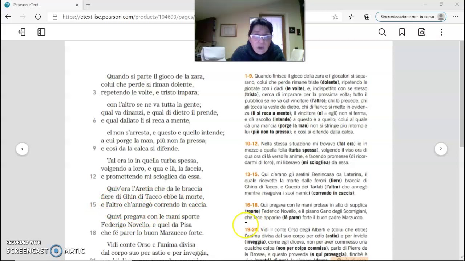Image resolution: width=465 pixels, height=261 pixels.
Task: Restore down the browser window
Action: point(441,4)
